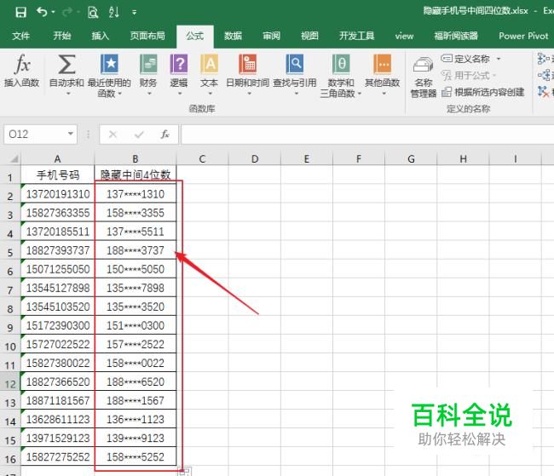Open the 开发工具 ribbon tab

click(x=356, y=36)
